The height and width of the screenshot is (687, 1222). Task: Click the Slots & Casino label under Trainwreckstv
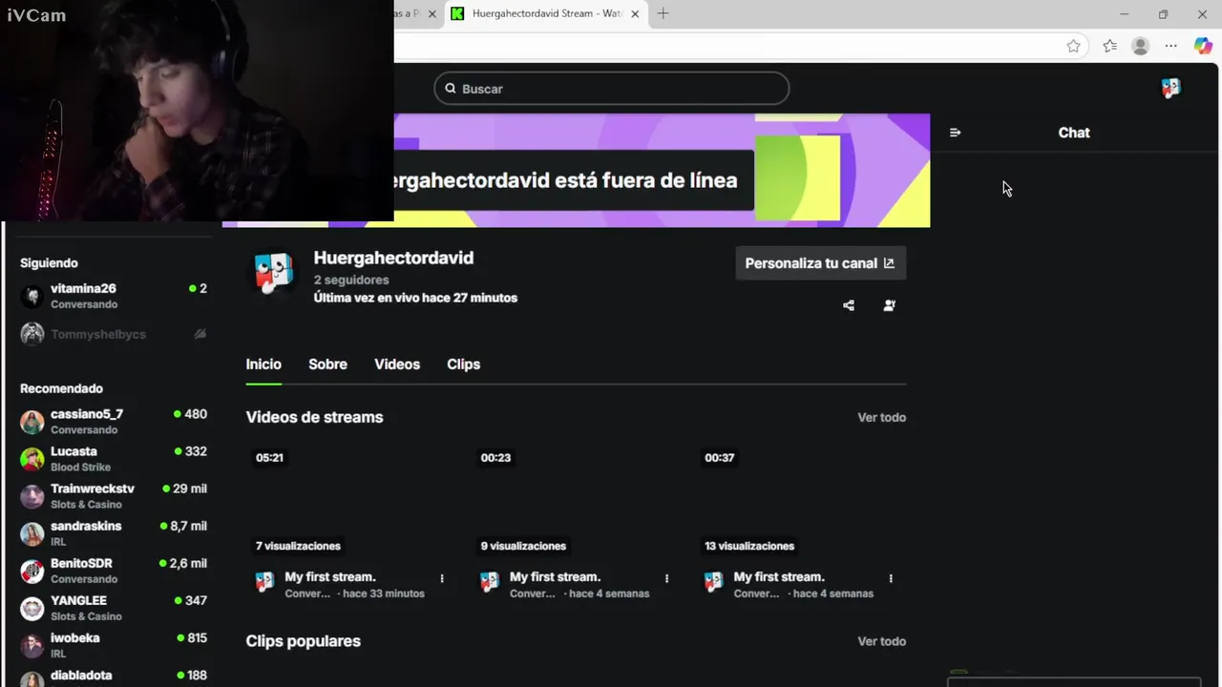tap(86, 505)
